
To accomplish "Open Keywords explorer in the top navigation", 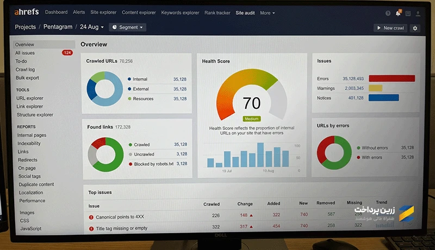I will pyautogui.click(x=179, y=12).
